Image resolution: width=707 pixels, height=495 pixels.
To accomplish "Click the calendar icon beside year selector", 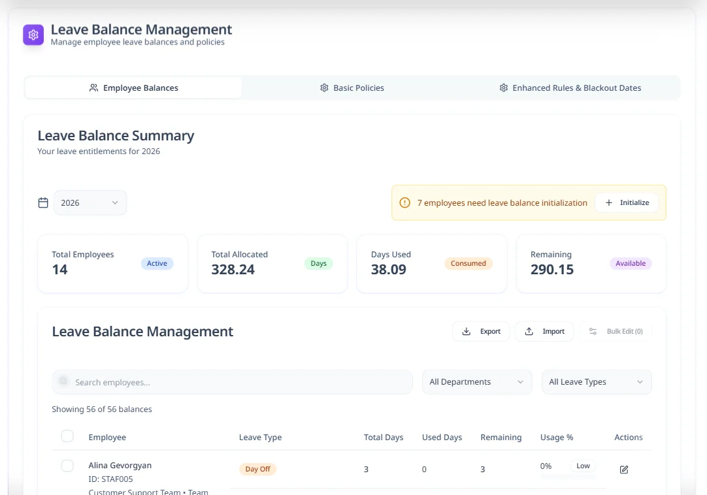I will click(43, 203).
